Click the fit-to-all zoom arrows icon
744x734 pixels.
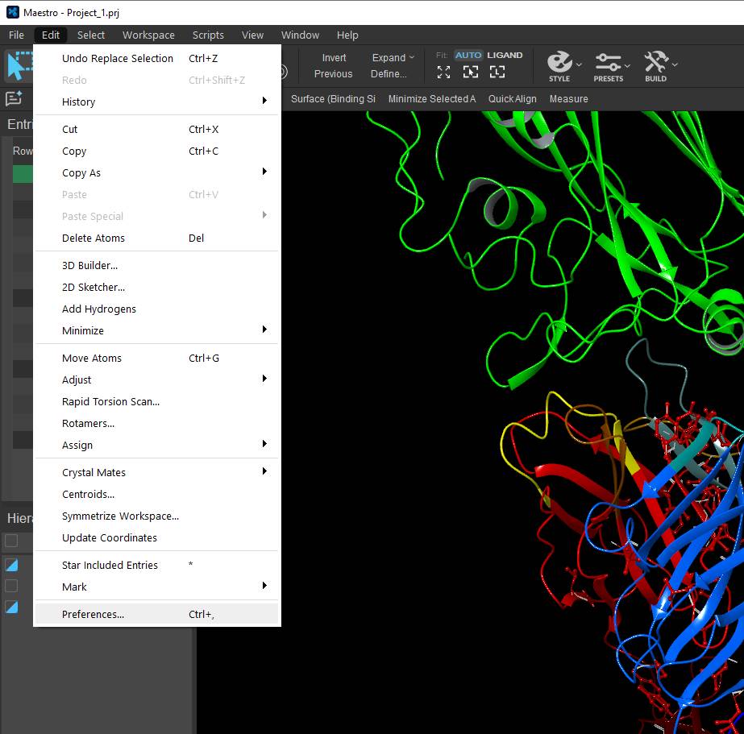443,72
